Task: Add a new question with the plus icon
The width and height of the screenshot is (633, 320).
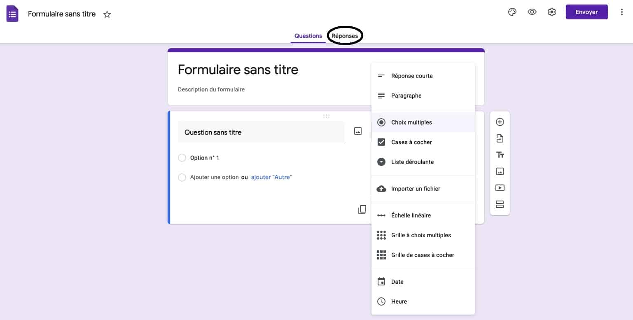Action: click(500, 122)
